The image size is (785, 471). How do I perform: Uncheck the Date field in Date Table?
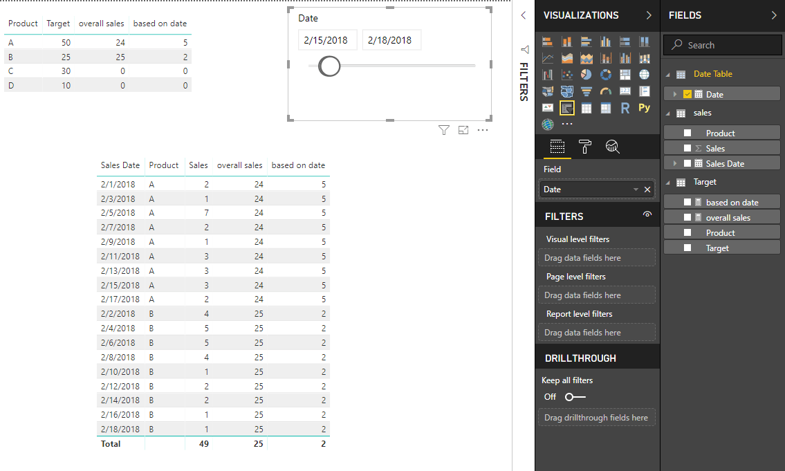pyautogui.click(x=687, y=94)
